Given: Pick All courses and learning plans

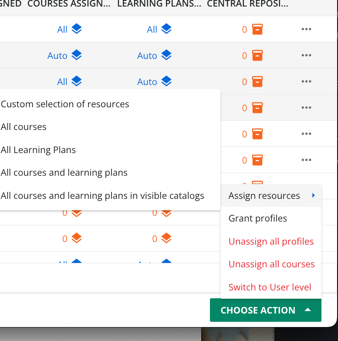Looking at the screenshot, I should (64, 173).
